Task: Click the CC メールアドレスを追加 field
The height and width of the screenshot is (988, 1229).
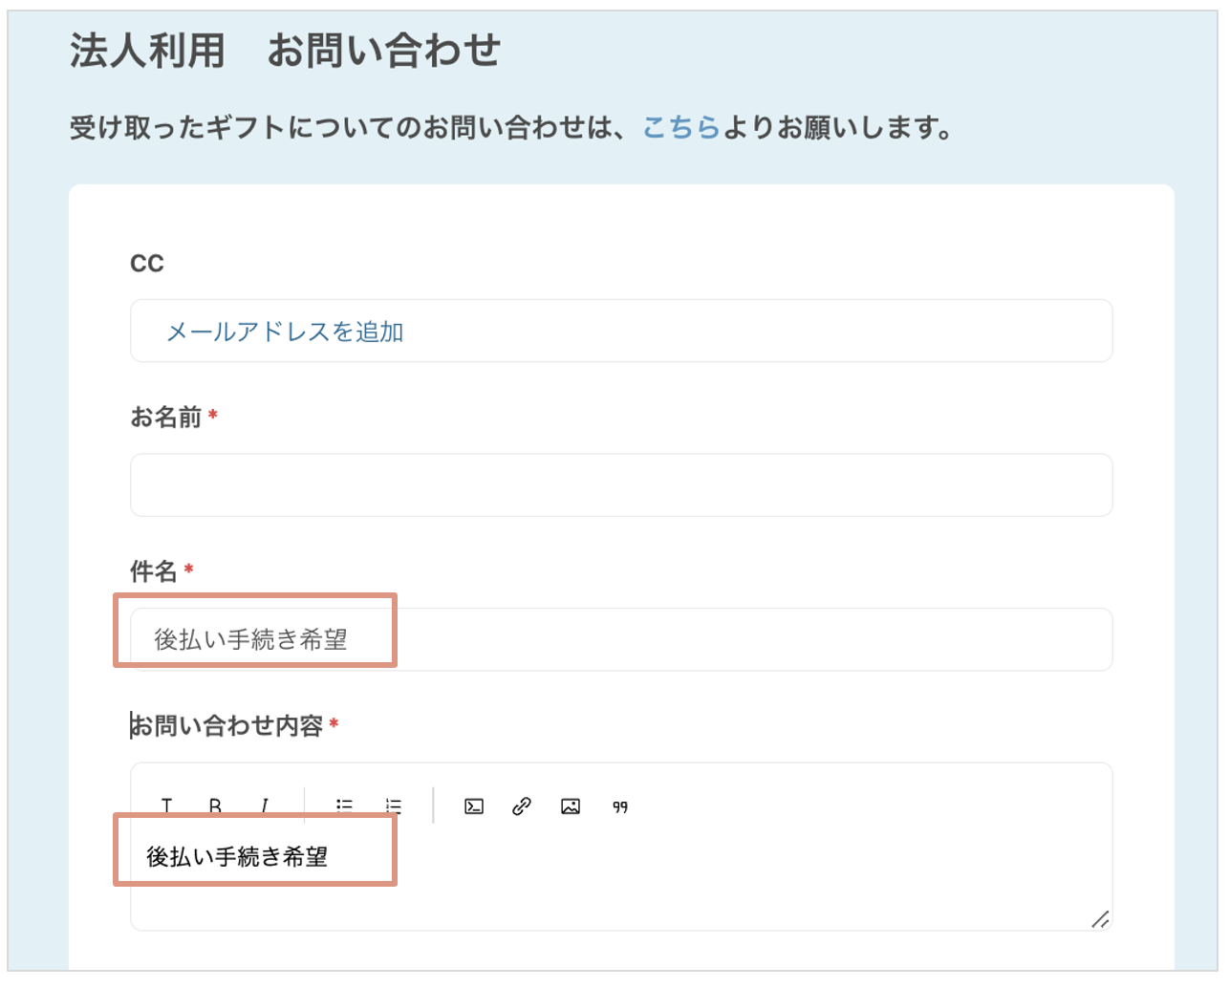Action: tap(621, 332)
